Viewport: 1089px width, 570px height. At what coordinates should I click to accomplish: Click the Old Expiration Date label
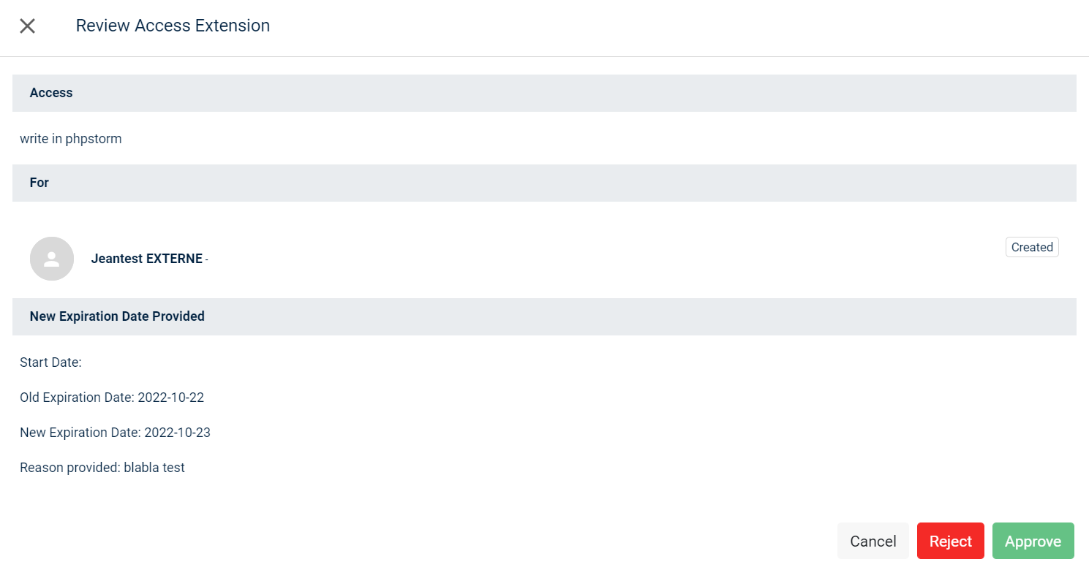coord(77,398)
